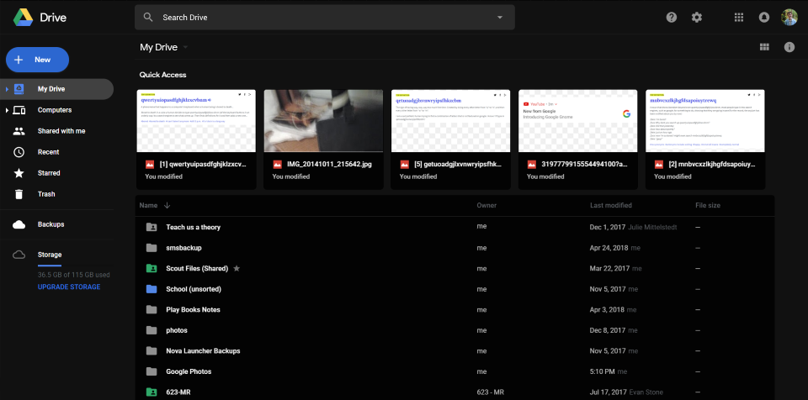Open Computers in the sidebar
The image size is (808, 400).
click(56, 110)
